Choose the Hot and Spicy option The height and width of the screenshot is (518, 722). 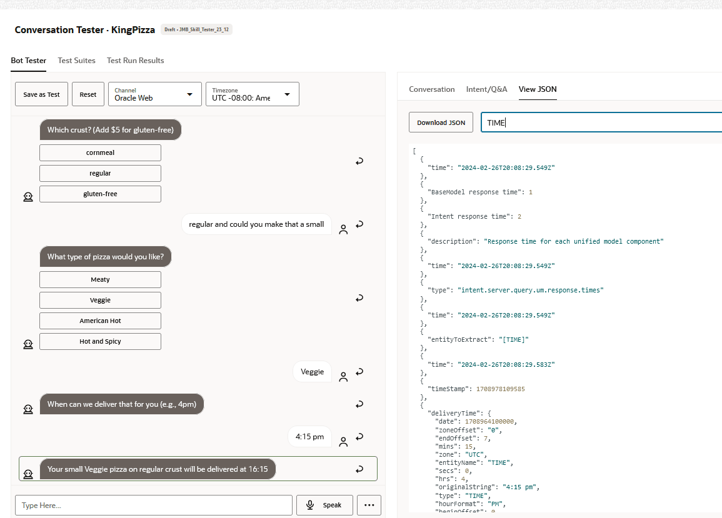click(x=100, y=341)
